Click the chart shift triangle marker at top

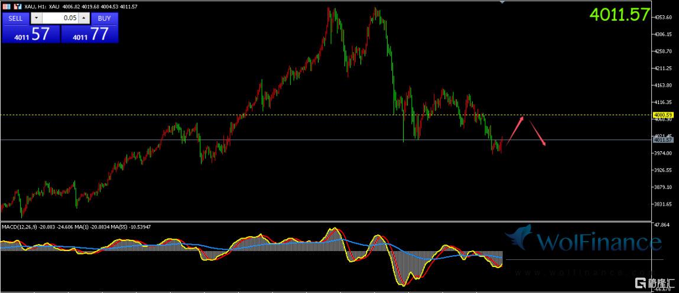pos(502,2)
